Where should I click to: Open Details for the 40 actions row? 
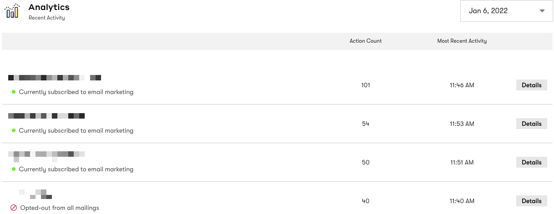tap(531, 201)
